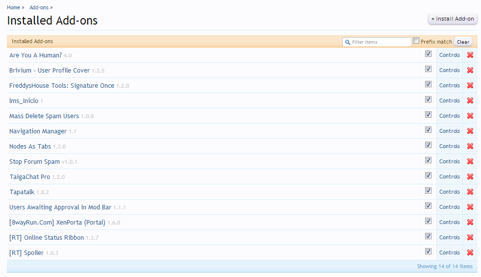This screenshot has width=481, height=277.
Task: Uncheck the lms_Inicio enabled checkbox
Action: [x=428, y=100]
